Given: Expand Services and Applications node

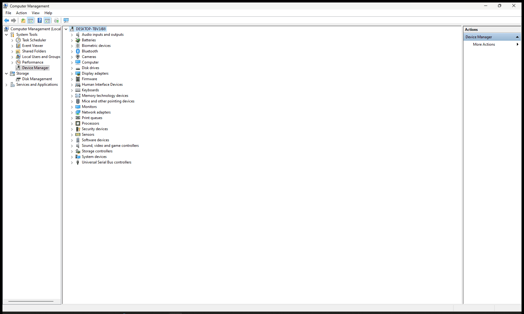Looking at the screenshot, I should pyautogui.click(x=6, y=85).
